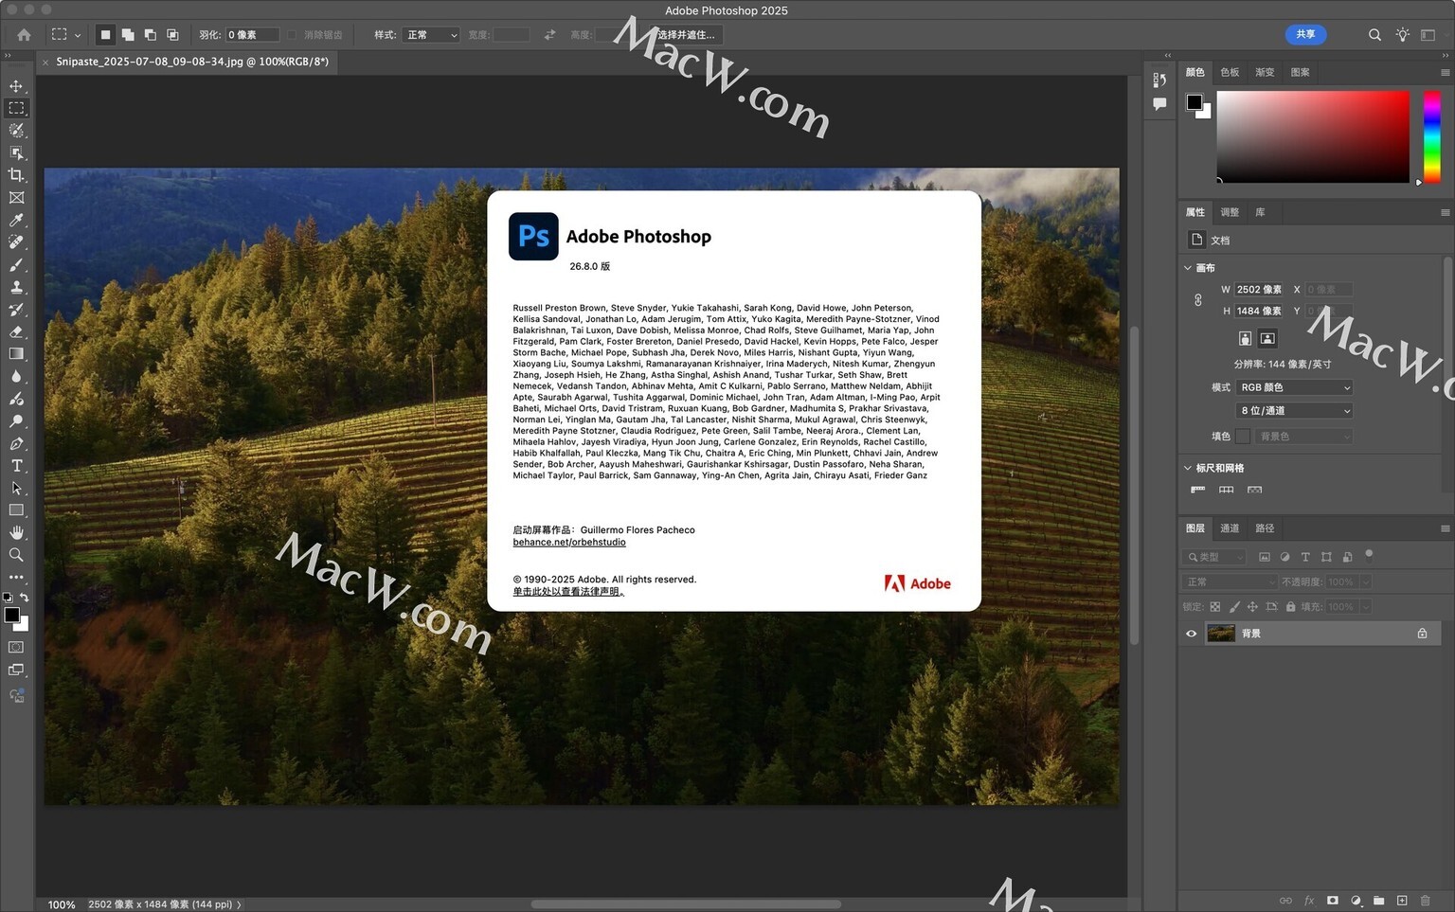Screen dimensions: 1455x912
Task: Open the 样式 dropdown showing 正常
Action: click(431, 35)
